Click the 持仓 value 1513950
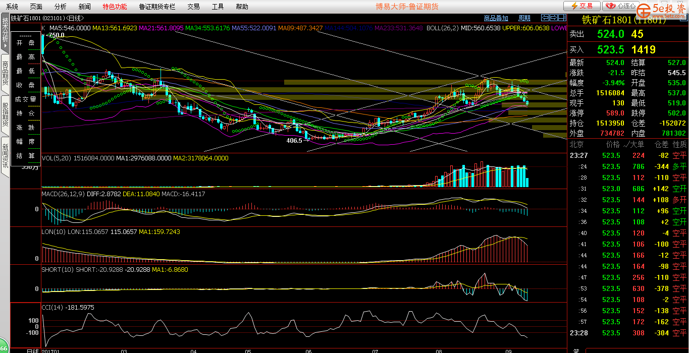The width and height of the screenshot is (689, 353). [x=610, y=123]
